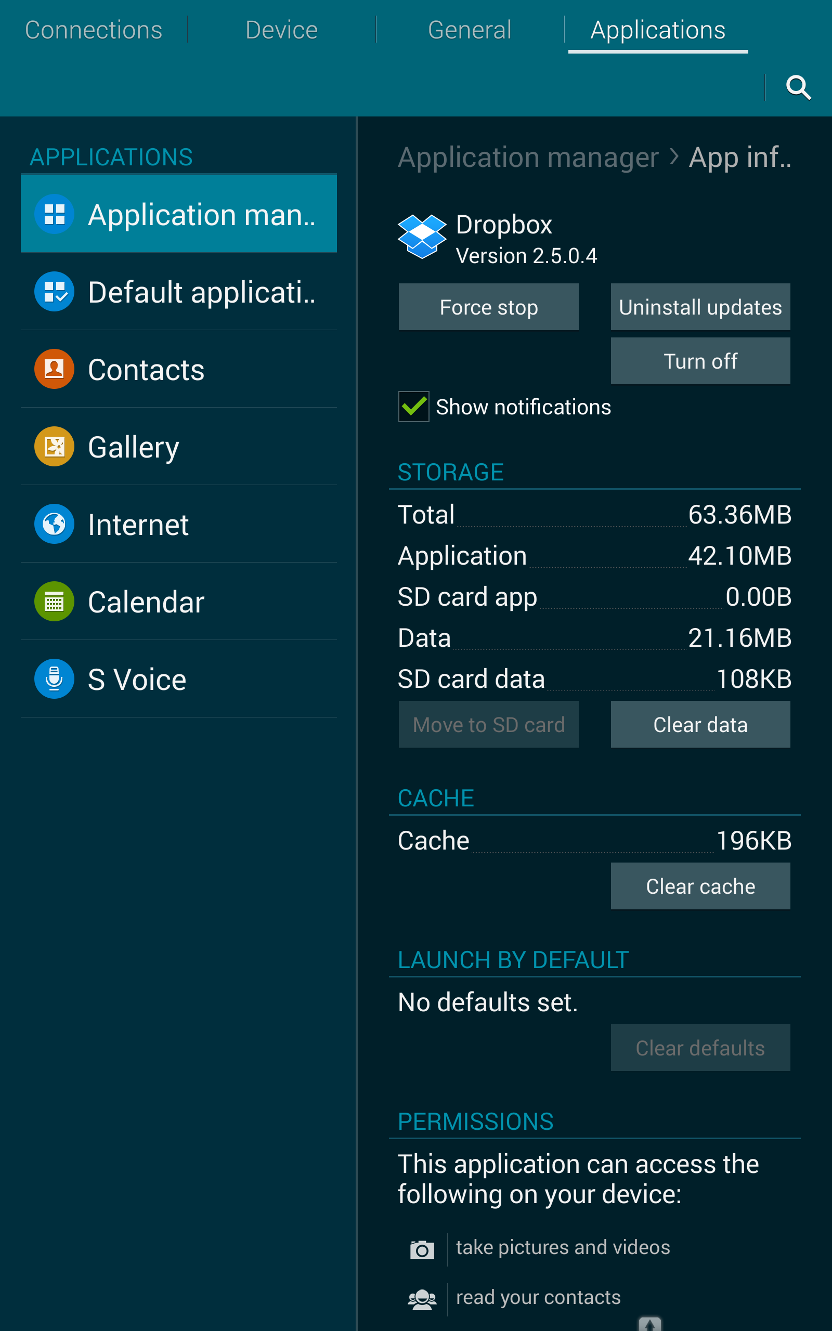
Task: Select the Default applications icon
Action: pos(54,292)
